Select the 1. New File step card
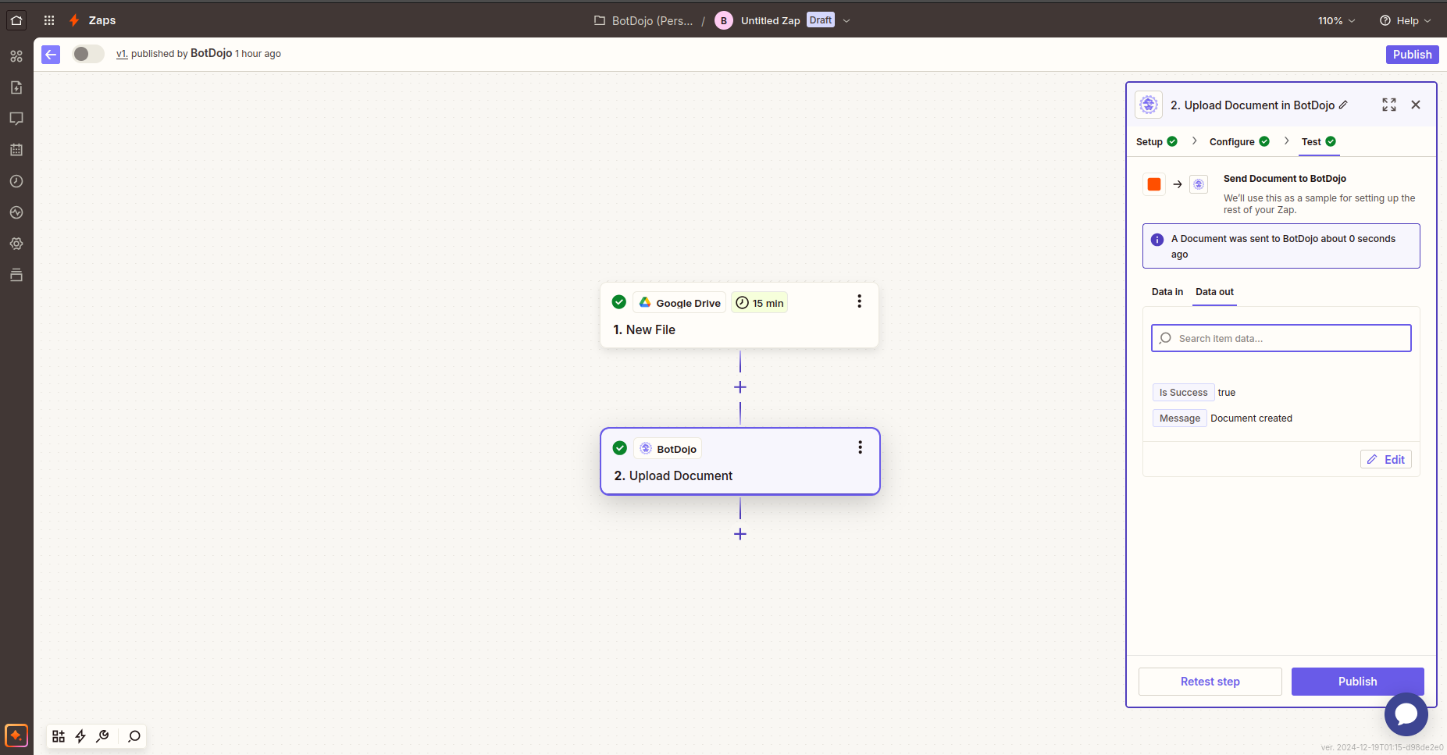1447x755 pixels. pos(740,315)
